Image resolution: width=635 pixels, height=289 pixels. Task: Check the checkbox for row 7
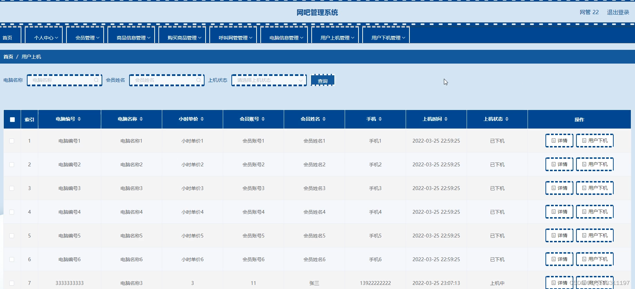tap(12, 283)
